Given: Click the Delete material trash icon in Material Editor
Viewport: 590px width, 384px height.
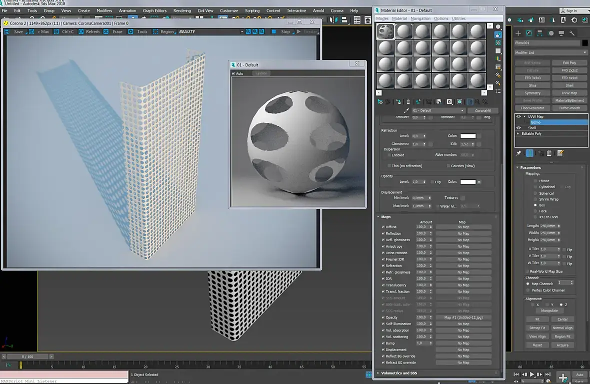Looking at the screenshot, I should 408,102.
